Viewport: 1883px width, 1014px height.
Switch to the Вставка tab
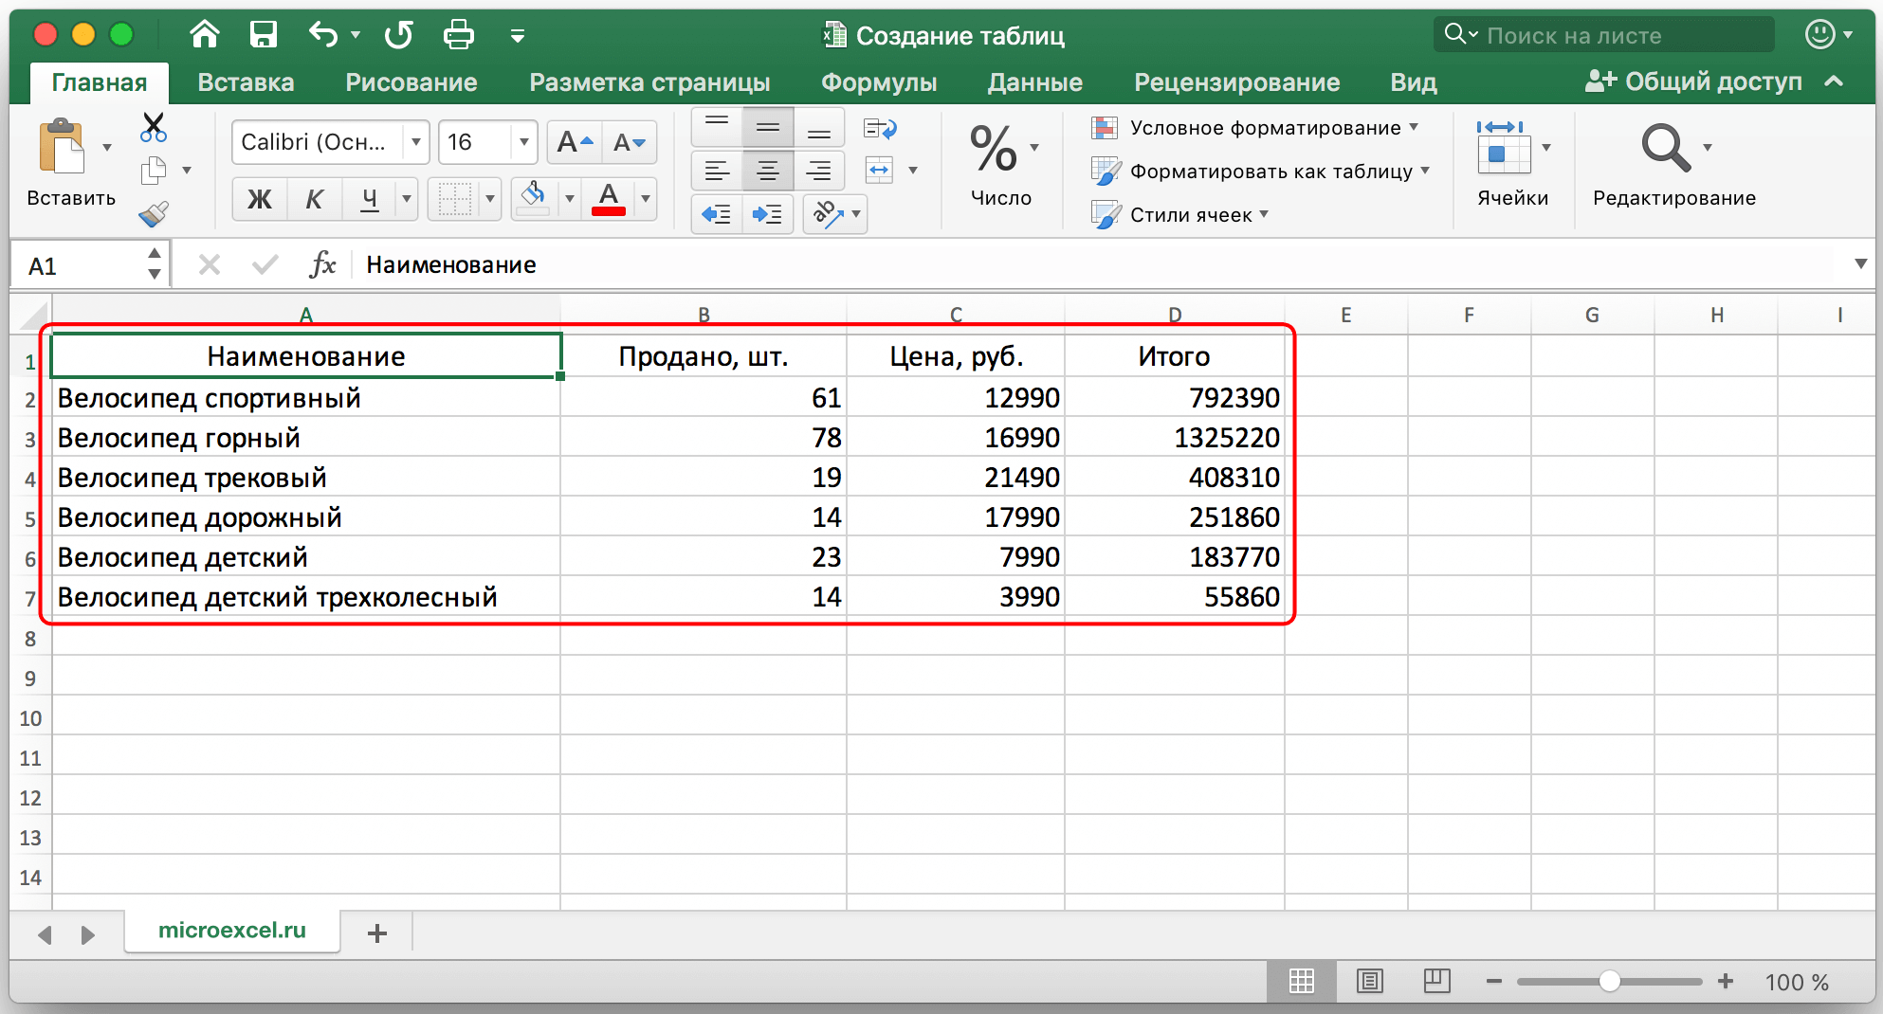click(x=246, y=82)
